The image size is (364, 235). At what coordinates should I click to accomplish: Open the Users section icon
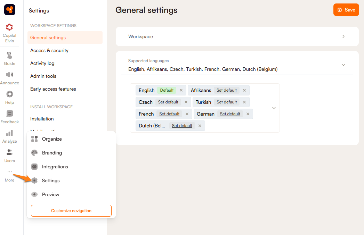tap(9, 152)
